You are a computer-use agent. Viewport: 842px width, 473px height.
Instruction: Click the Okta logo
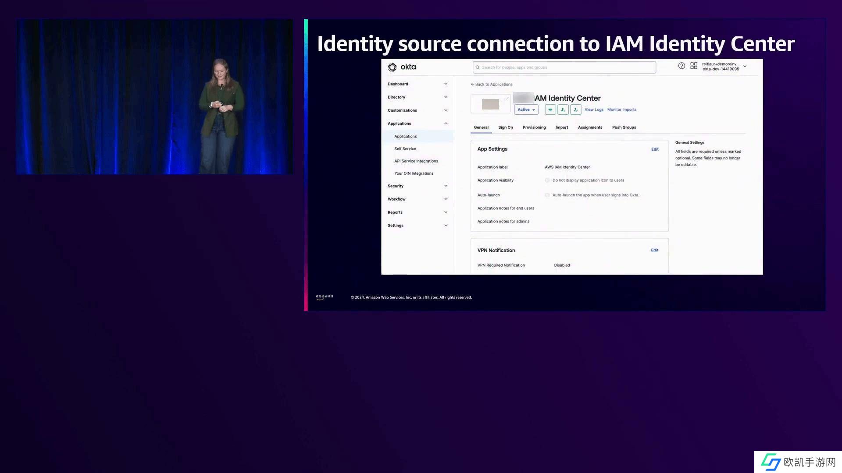[402, 67]
